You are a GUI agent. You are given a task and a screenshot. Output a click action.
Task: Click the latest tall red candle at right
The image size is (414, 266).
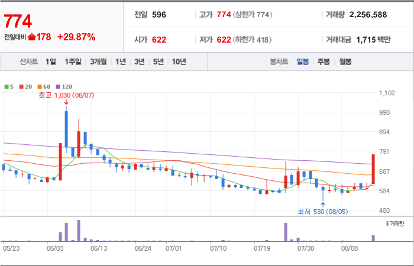373,169
